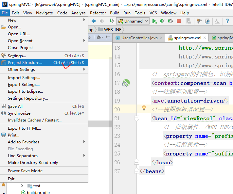Choose Export Settings...
The height and width of the screenshot is (194, 233).
pos(44,84)
